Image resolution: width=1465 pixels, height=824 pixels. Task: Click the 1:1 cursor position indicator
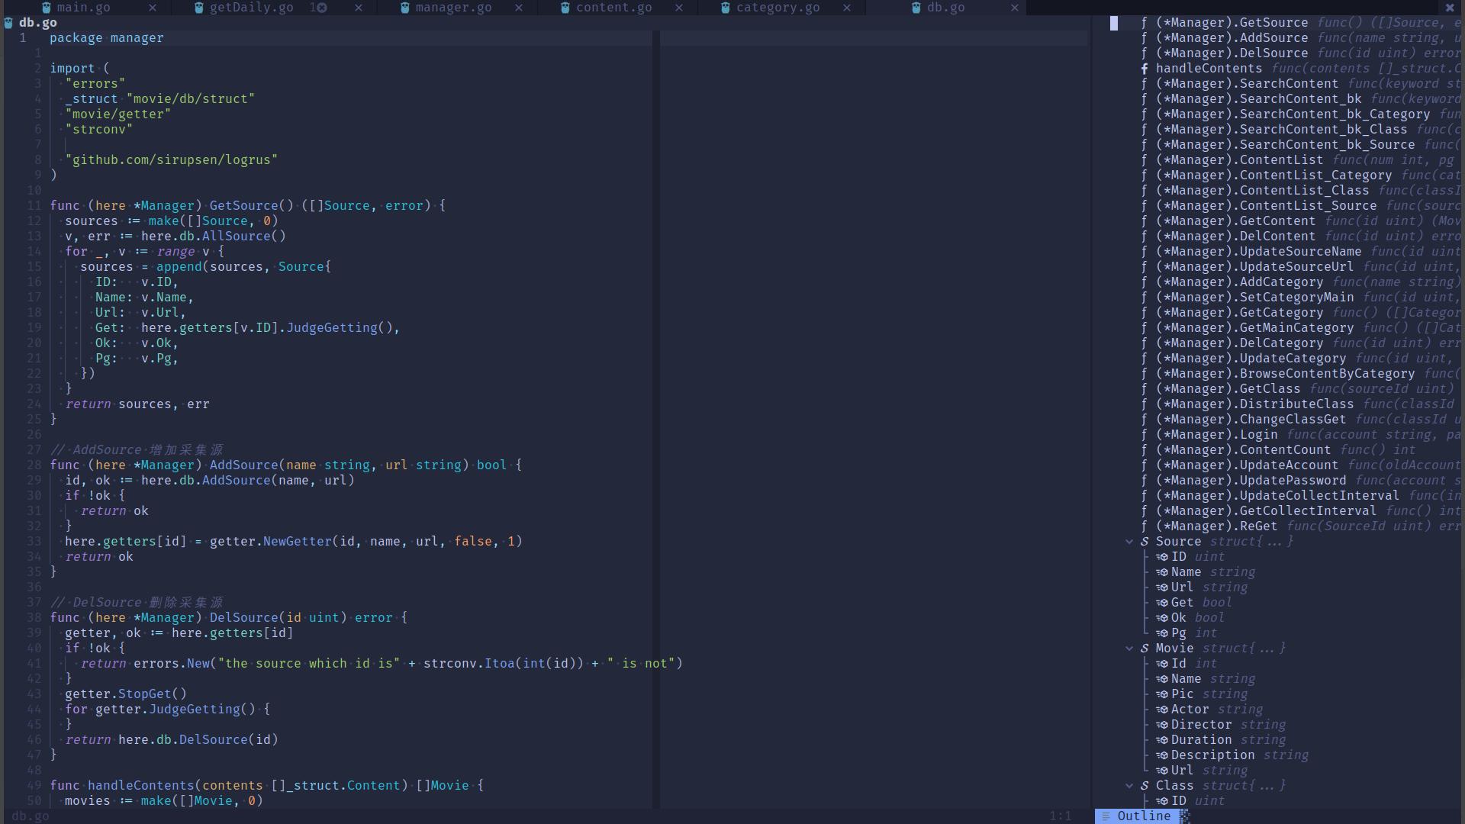click(1060, 816)
